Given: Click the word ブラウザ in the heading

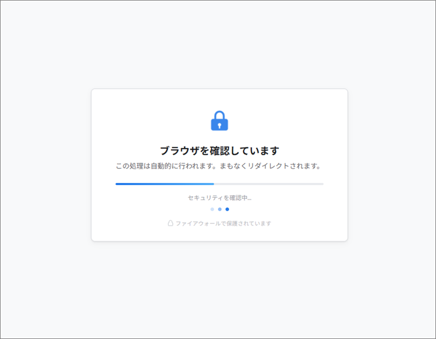Looking at the screenshot, I should [180, 150].
